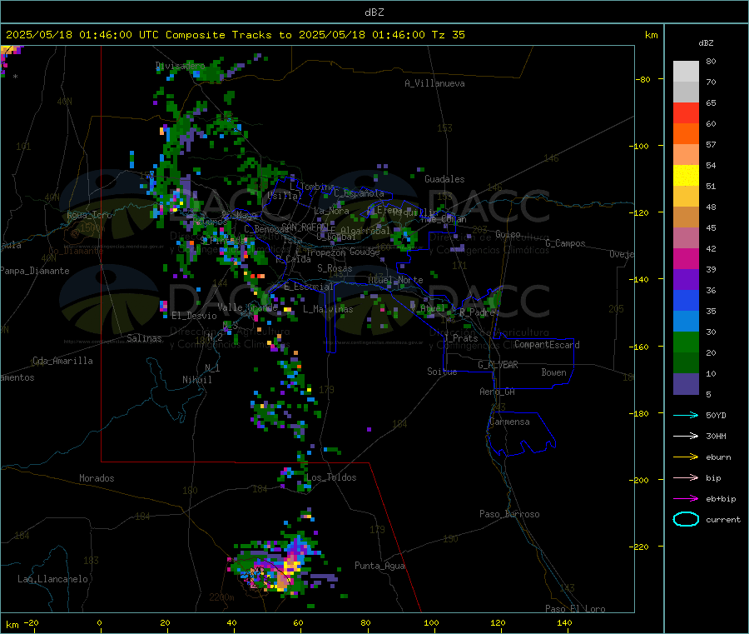Click the 80 km tick on bottom axis
The image size is (749, 634).
[365, 622]
